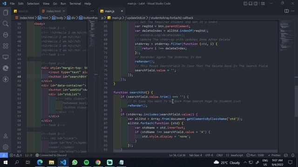Open the Edge tools icon in activity bar
The width and height of the screenshot is (298, 167).
click(6, 68)
